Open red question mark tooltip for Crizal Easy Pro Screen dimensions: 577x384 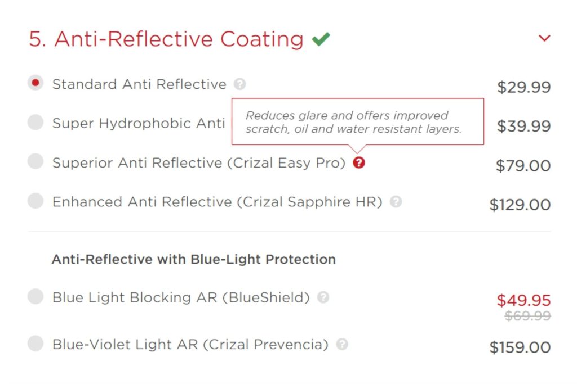(359, 163)
